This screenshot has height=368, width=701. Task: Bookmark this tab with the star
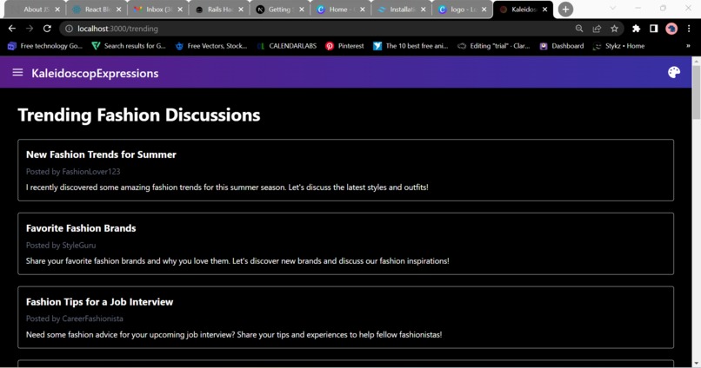point(614,29)
